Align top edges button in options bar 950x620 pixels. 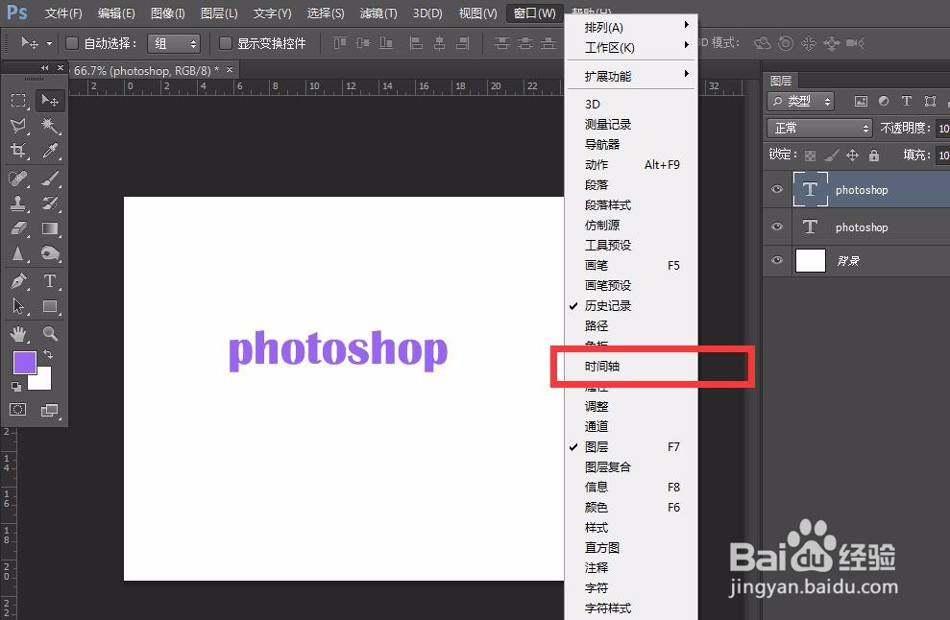tap(339, 43)
